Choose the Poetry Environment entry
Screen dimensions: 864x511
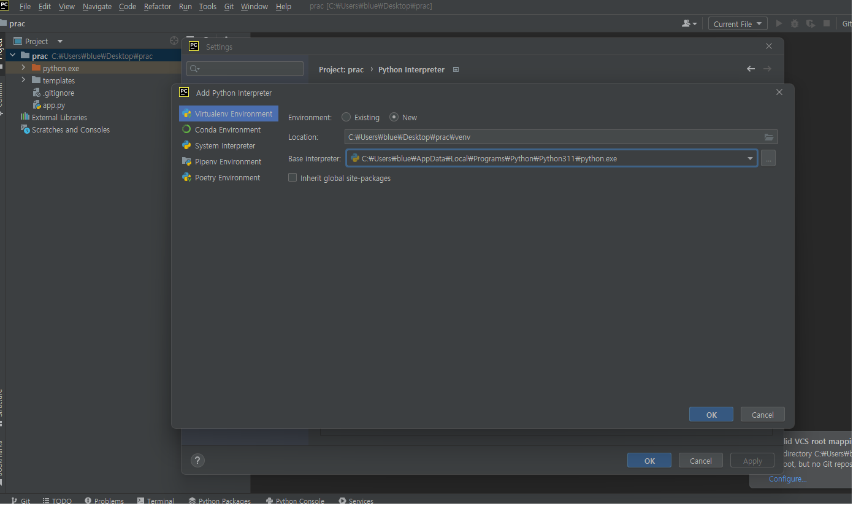228,177
